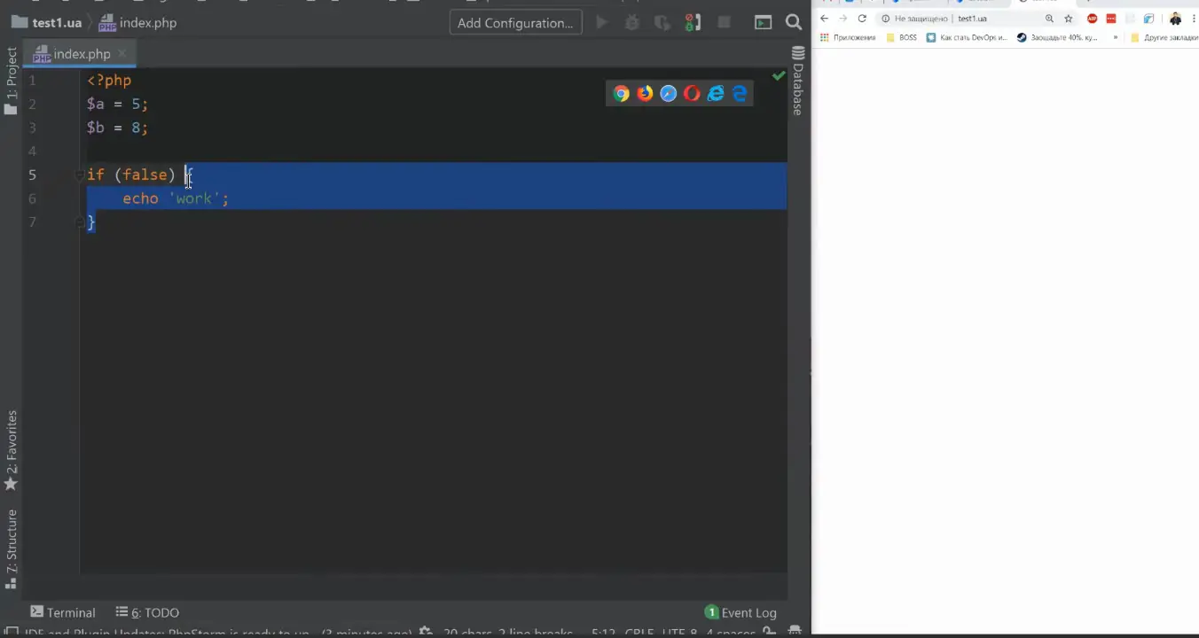Collapse the if block fold marker on line 5
1199x638 pixels.
(x=80, y=175)
